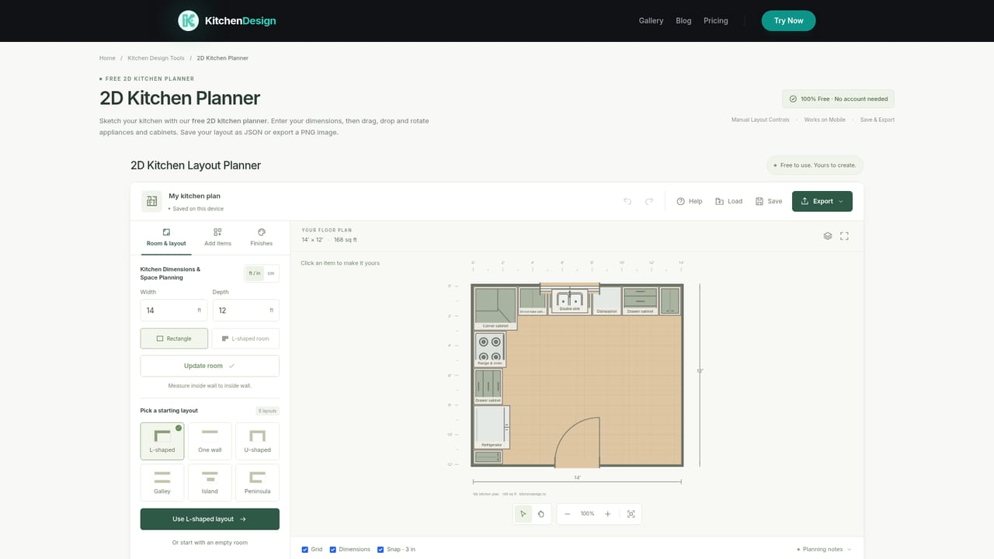Select the Range & oven on the floor plan
The height and width of the screenshot is (559, 994).
489,349
